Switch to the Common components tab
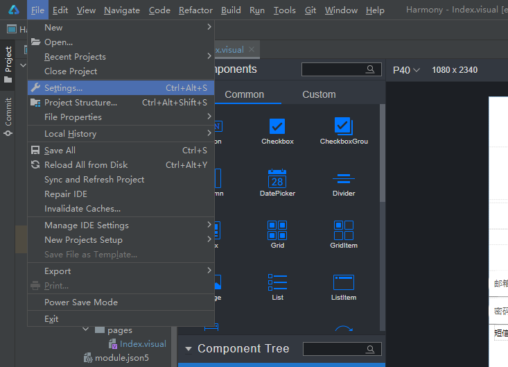Screen dimensions: 508x367 point(244,94)
